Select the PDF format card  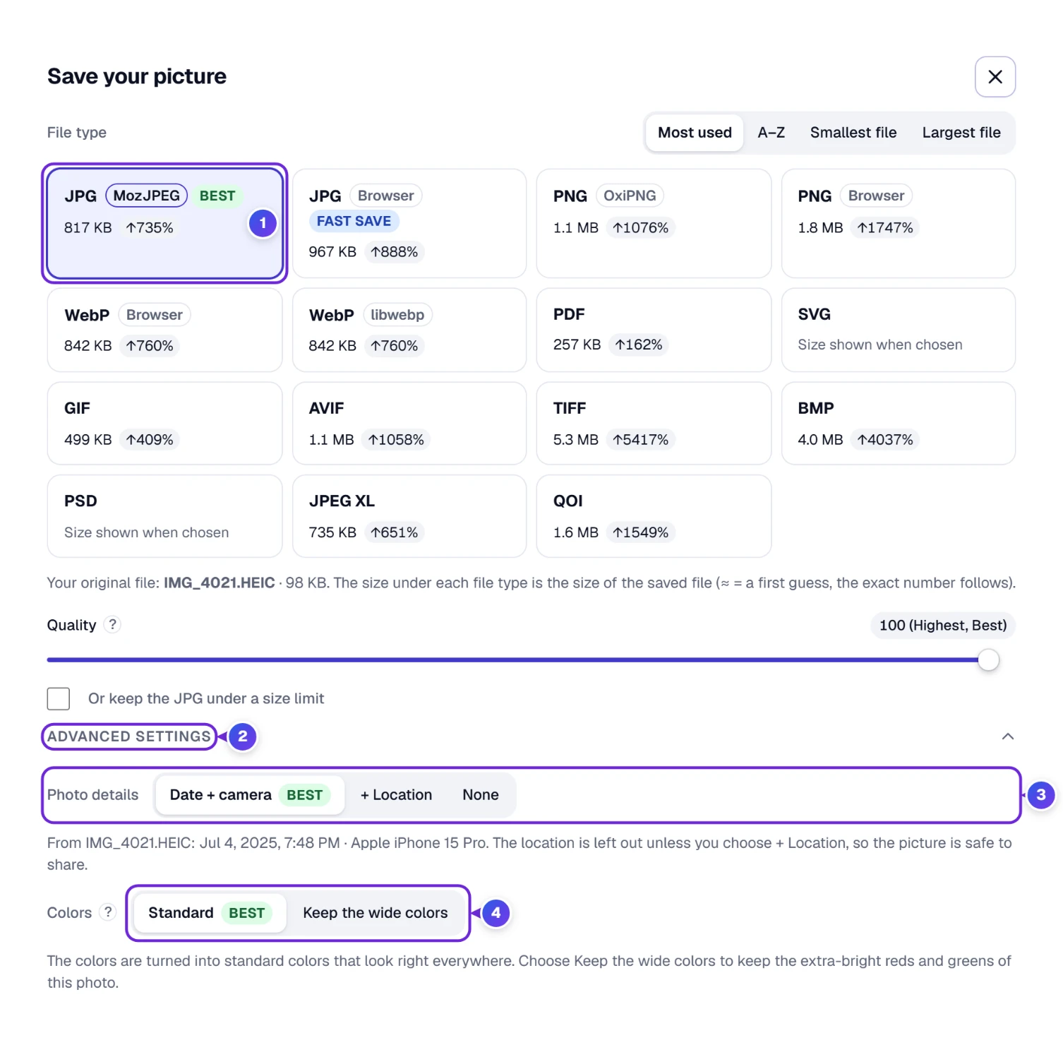click(654, 330)
